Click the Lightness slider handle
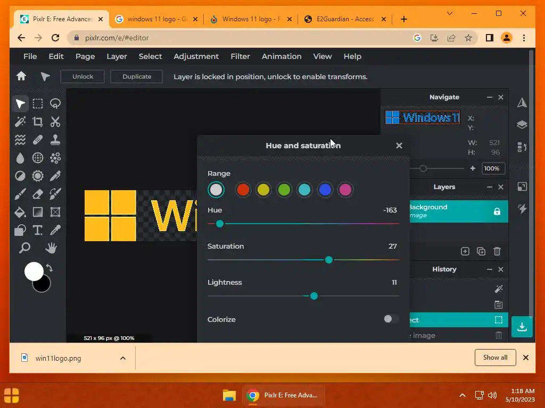Viewport: 545px width, 408px height. pos(314,296)
